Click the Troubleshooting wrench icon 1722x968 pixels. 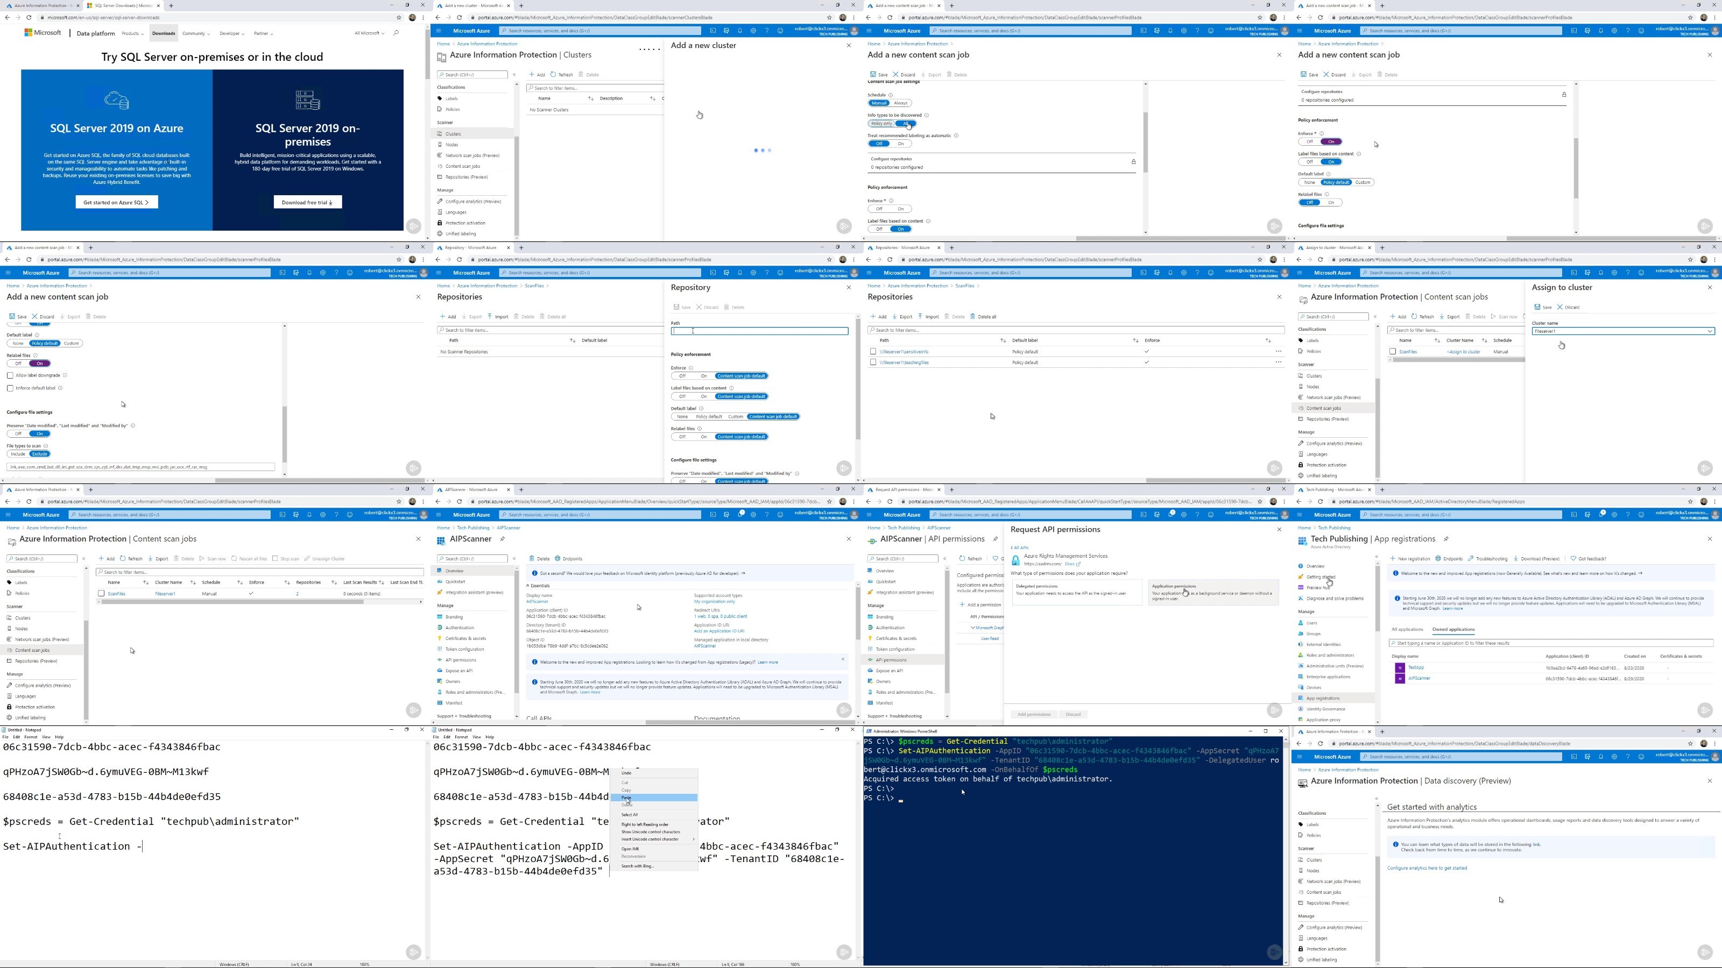(1472, 559)
